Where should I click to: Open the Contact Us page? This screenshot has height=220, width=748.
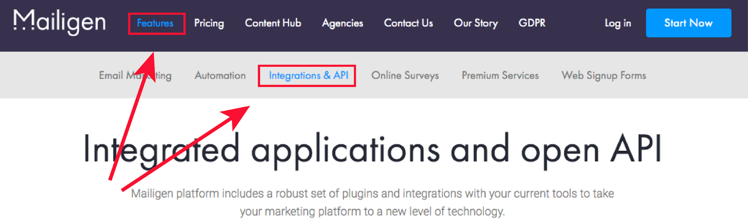(409, 23)
